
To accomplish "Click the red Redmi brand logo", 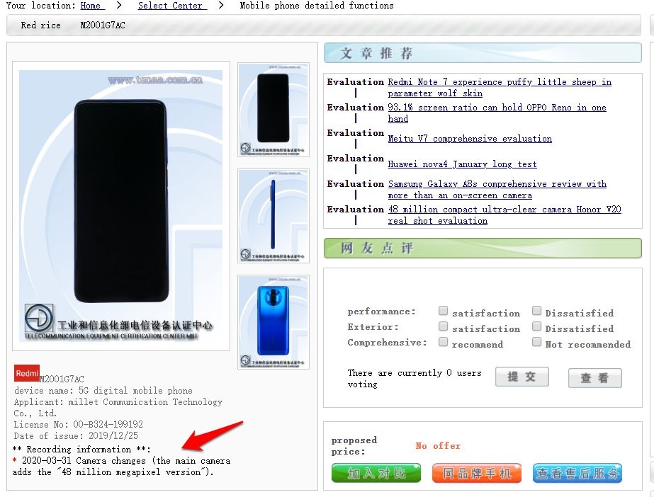I will (27, 373).
